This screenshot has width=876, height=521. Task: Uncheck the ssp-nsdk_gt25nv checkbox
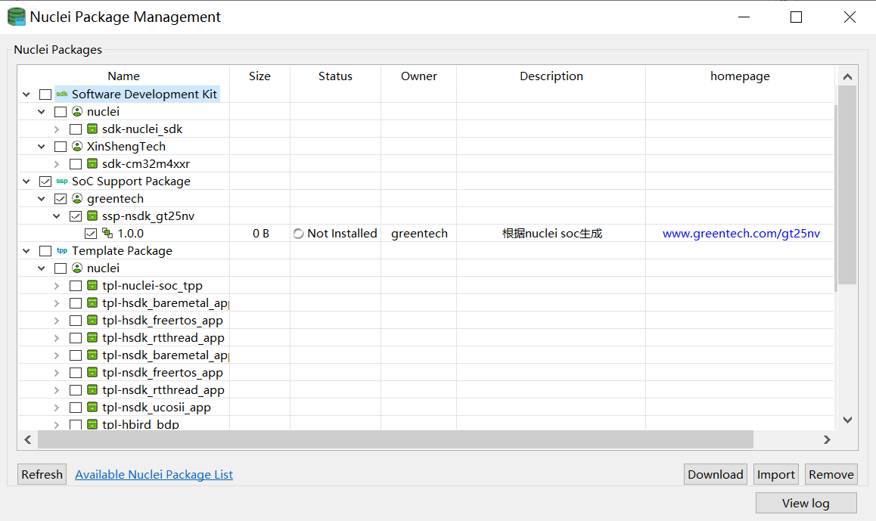tap(76, 216)
